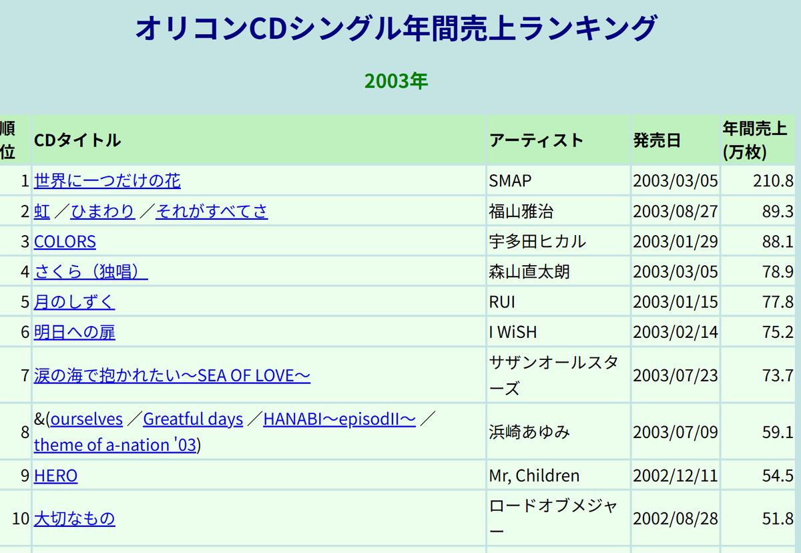Click the 年間売上(万枚) column header

[758, 140]
